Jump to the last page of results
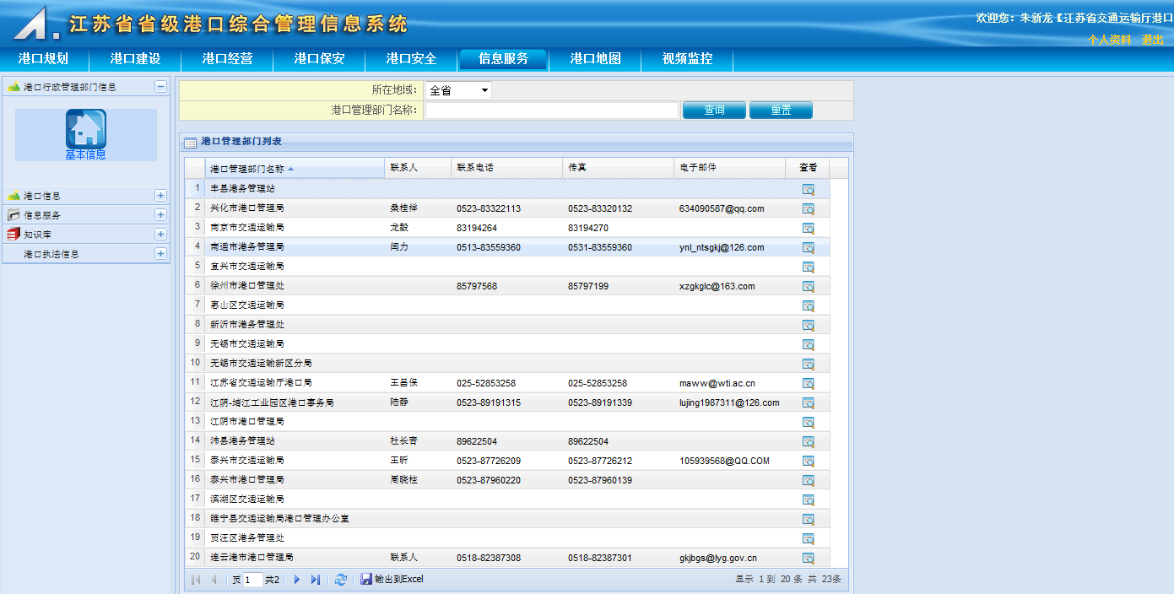Viewport: 1174px width, 594px height. (x=316, y=580)
